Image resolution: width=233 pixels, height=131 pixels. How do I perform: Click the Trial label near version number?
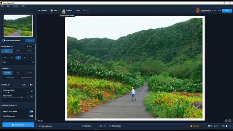219,11
